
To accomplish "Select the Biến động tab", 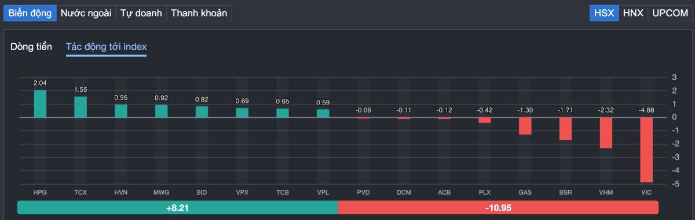I will click(30, 13).
